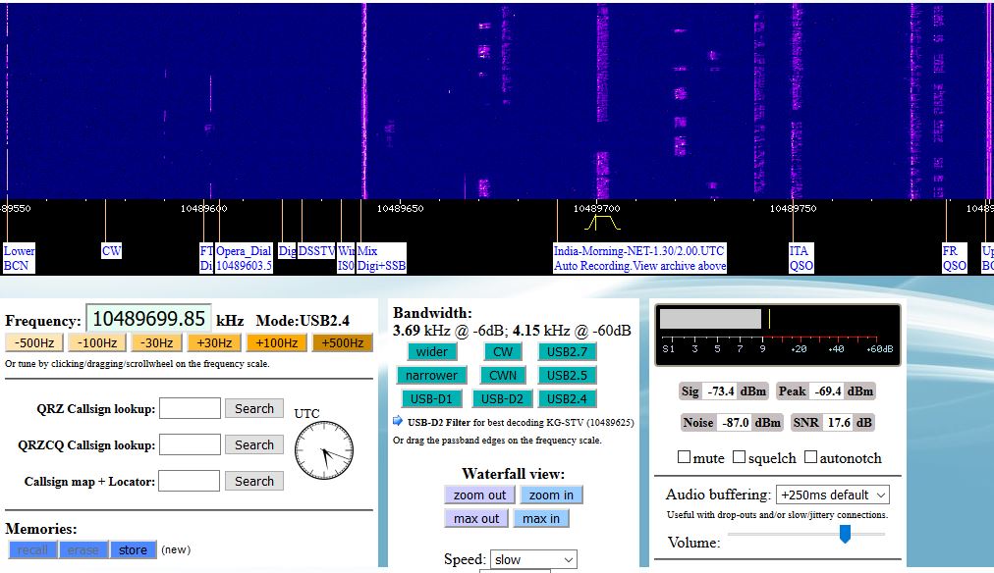Viewport: 994px width, 573px height.
Task: Click the Frequency input field
Action: pyautogui.click(x=148, y=319)
